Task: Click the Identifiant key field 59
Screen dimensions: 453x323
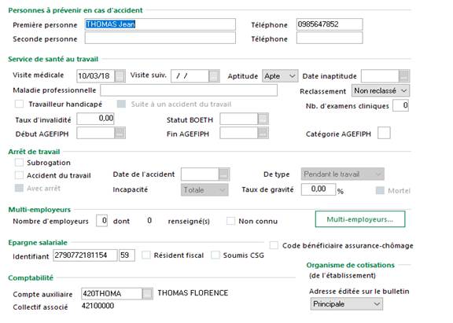Action: pyautogui.click(x=127, y=255)
